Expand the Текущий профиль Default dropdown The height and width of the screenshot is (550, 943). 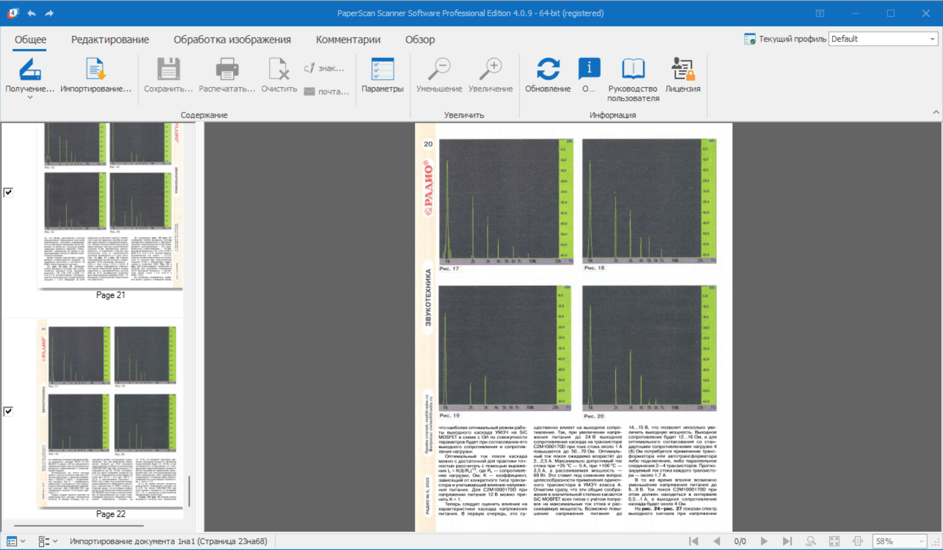[932, 39]
